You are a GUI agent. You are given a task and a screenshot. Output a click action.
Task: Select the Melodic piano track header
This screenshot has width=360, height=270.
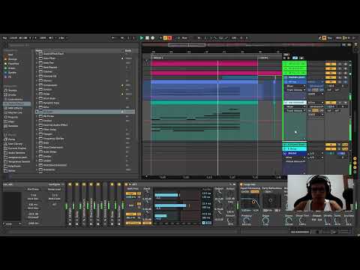296,77
